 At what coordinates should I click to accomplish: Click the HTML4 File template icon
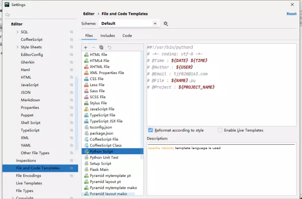click(x=86, y=61)
